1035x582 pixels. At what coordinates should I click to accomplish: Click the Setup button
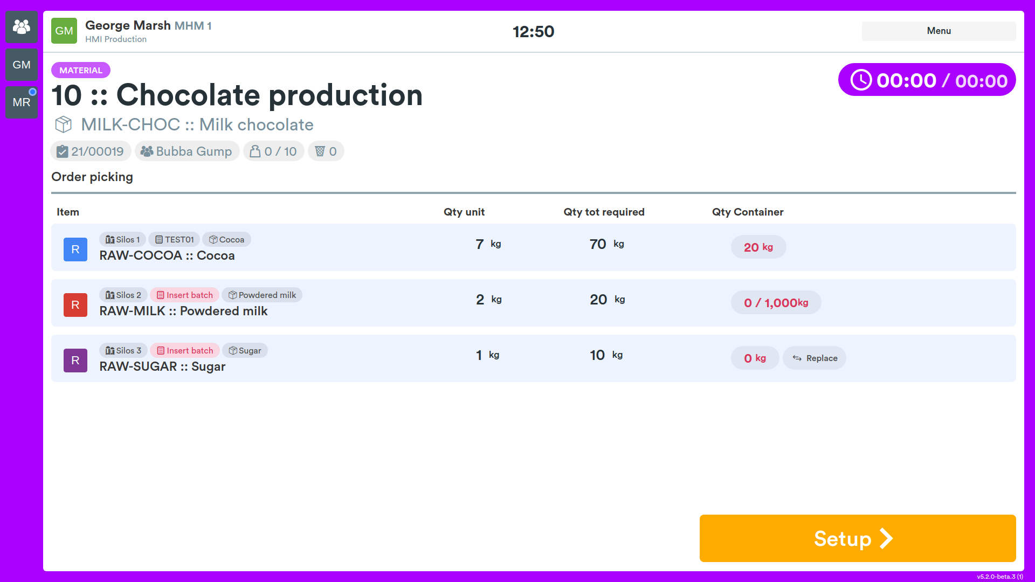(x=858, y=538)
